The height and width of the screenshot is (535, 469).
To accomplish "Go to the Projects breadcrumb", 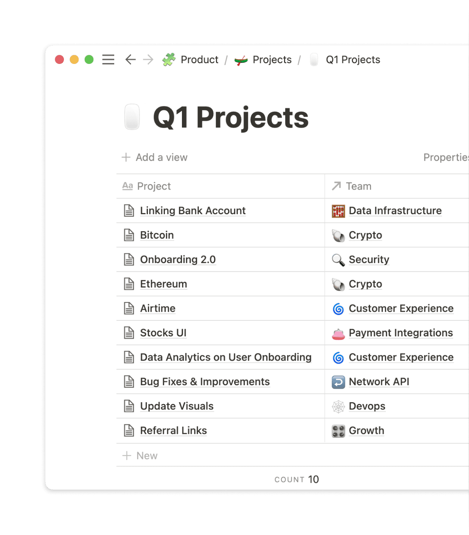I will point(272,60).
